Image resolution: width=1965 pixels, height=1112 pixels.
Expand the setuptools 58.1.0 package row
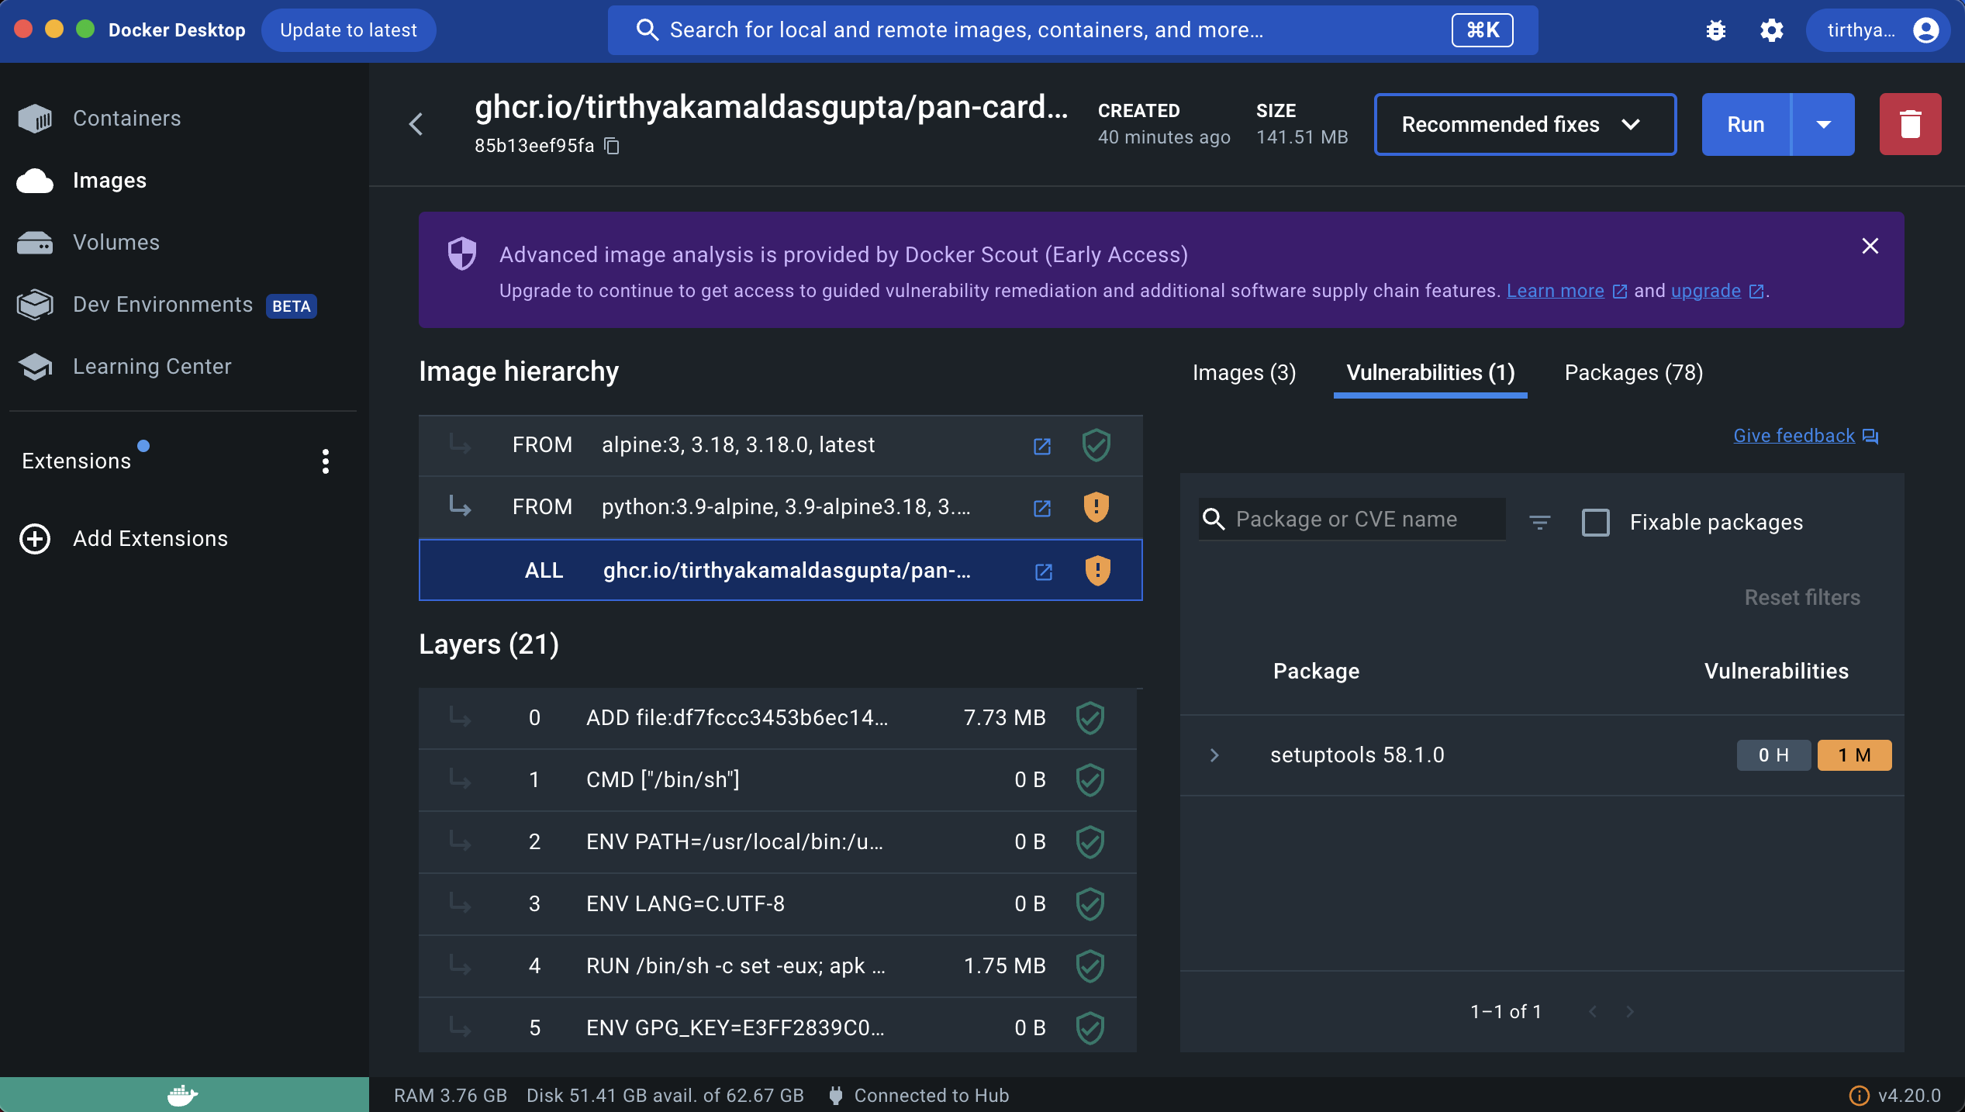click(x=1214, y=755)
